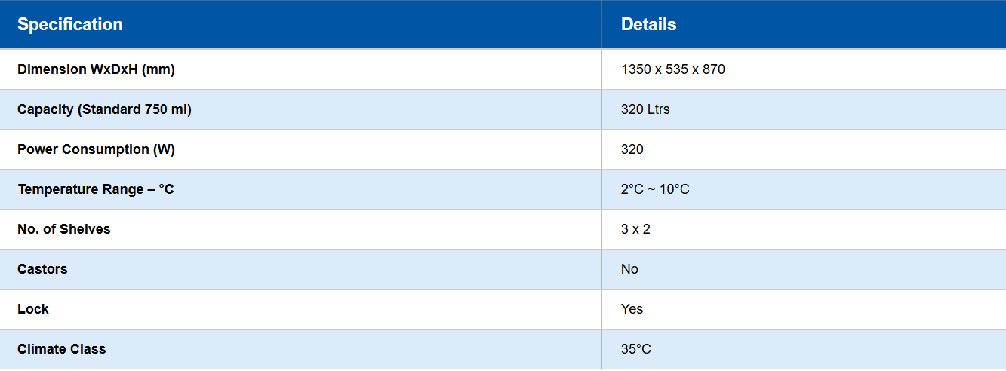Click the 320 Ltrs capacity value
The height and width of the screenshot is (371, 1006).
tap(645, 109)
